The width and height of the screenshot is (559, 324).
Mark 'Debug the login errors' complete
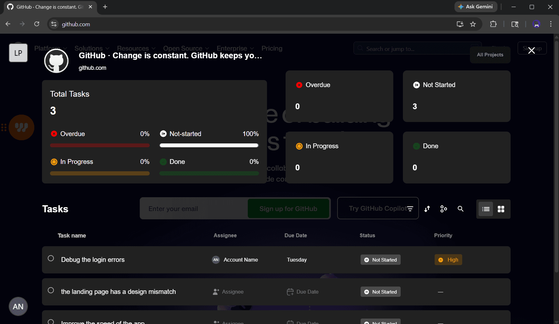point(51,258)
